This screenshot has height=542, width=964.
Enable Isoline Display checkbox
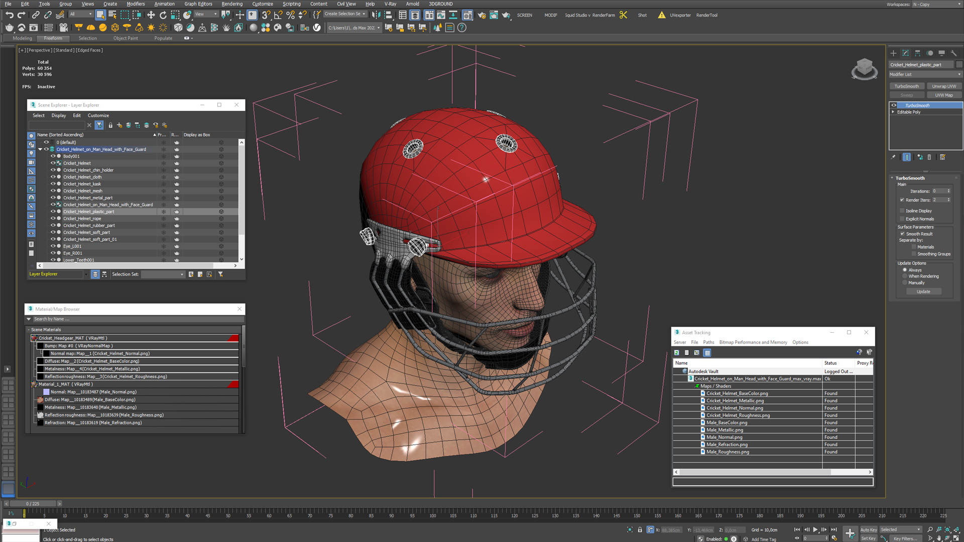902,211
